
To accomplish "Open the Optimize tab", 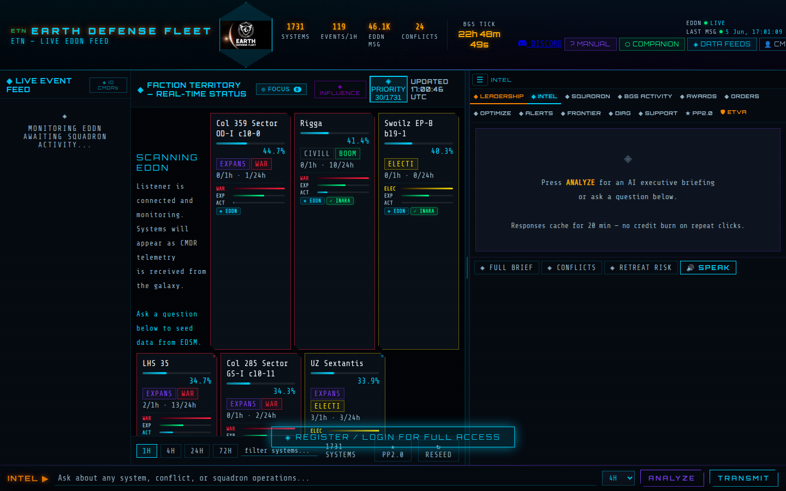I will [x=492, y=113].
